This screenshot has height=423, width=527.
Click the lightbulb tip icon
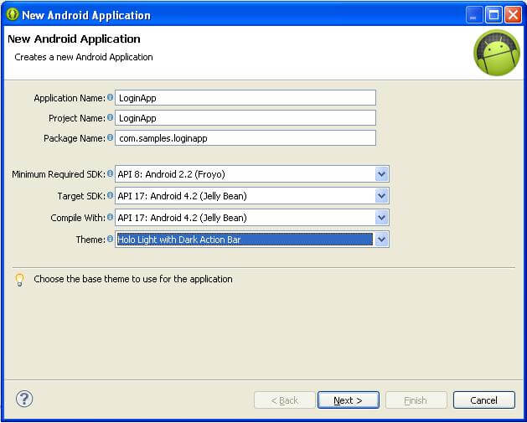(19, 280)
